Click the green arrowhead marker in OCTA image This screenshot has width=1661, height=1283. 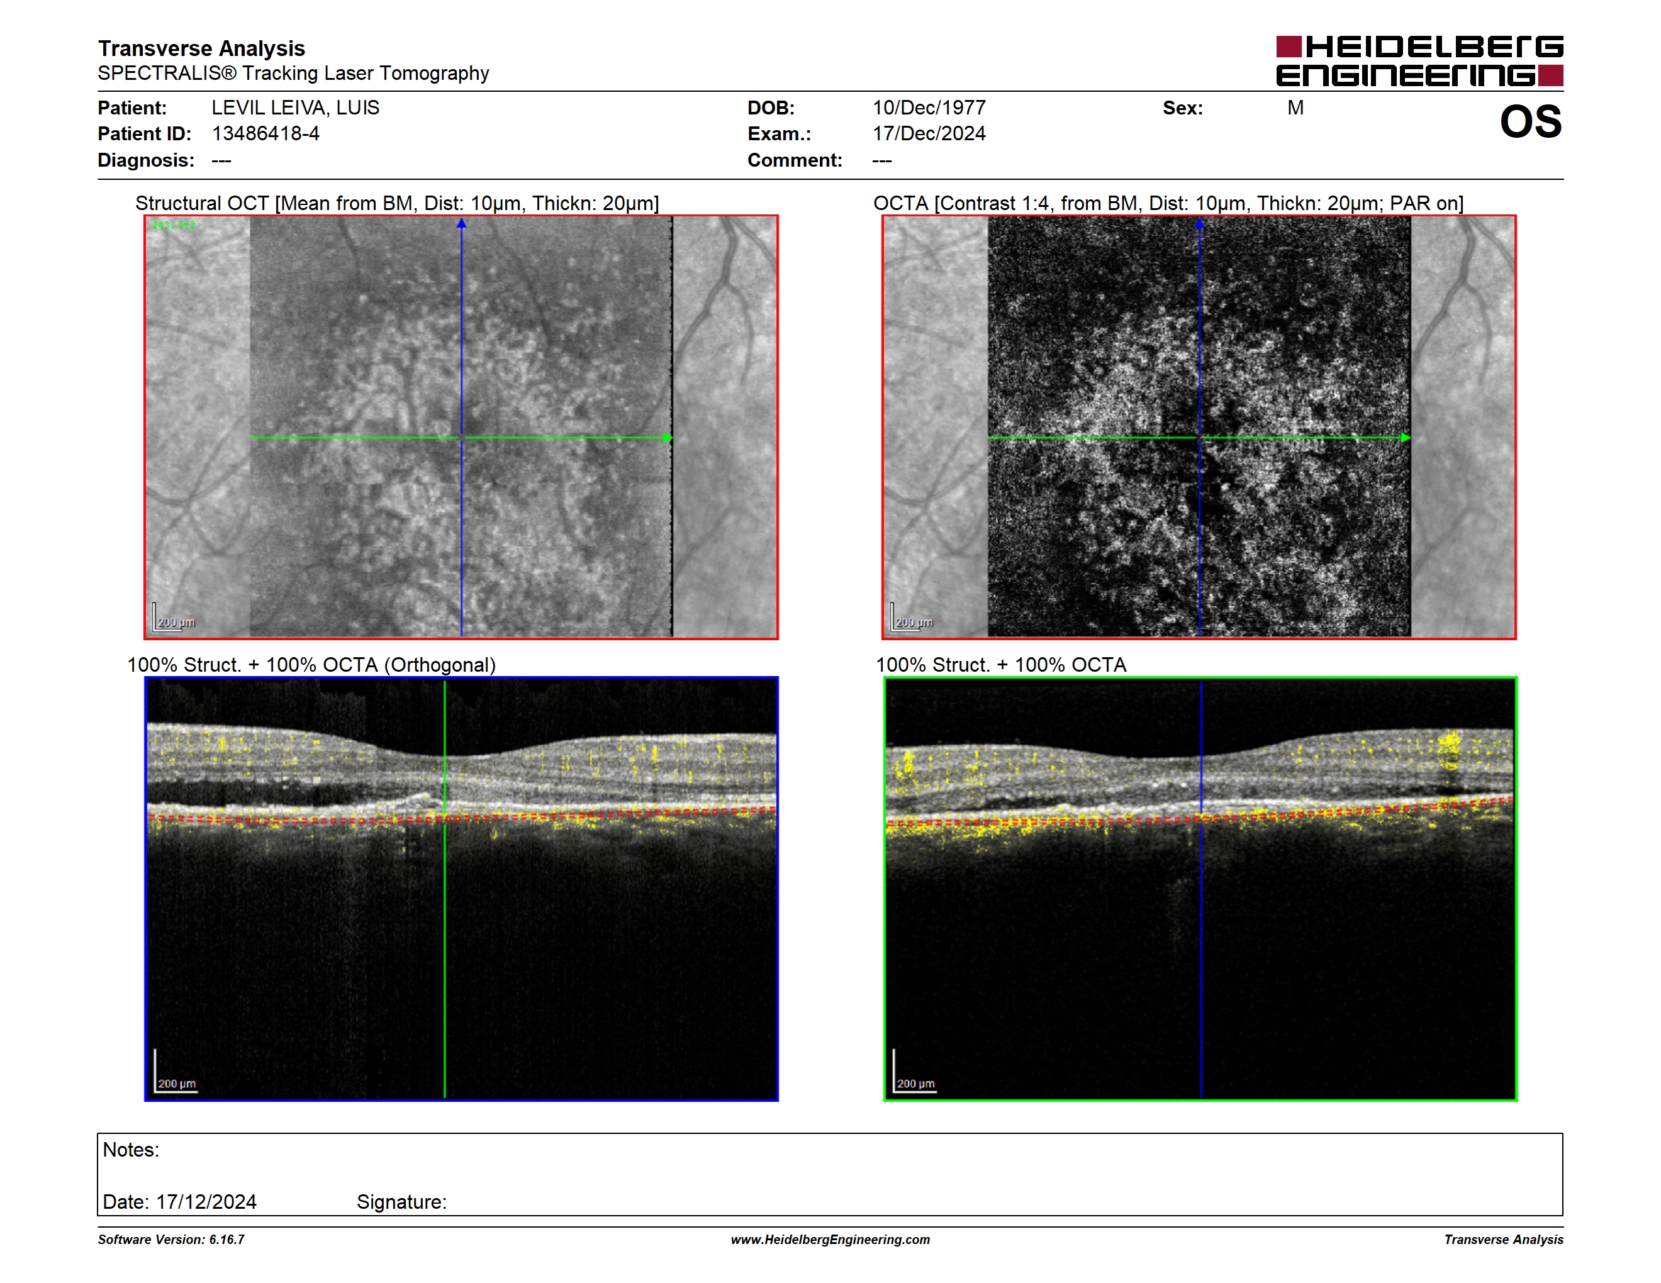1406,438
